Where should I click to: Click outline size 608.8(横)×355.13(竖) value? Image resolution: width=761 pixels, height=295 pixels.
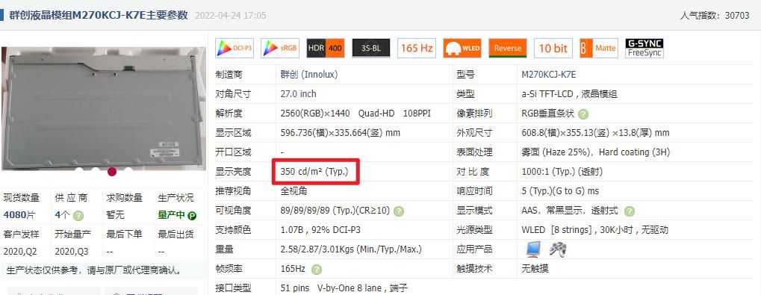coord(595,133)
